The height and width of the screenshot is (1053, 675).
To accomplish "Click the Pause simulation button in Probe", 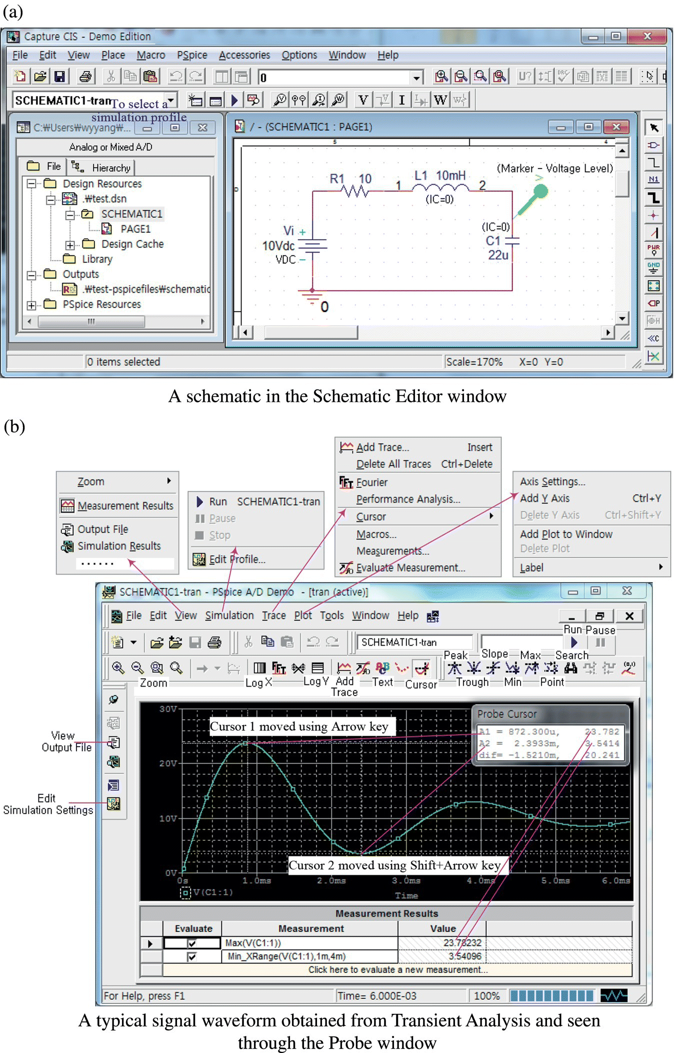I will point(600,642).
